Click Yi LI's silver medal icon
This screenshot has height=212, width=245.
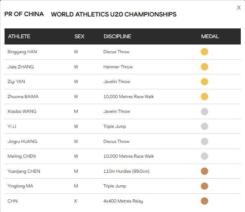point(204,126)
